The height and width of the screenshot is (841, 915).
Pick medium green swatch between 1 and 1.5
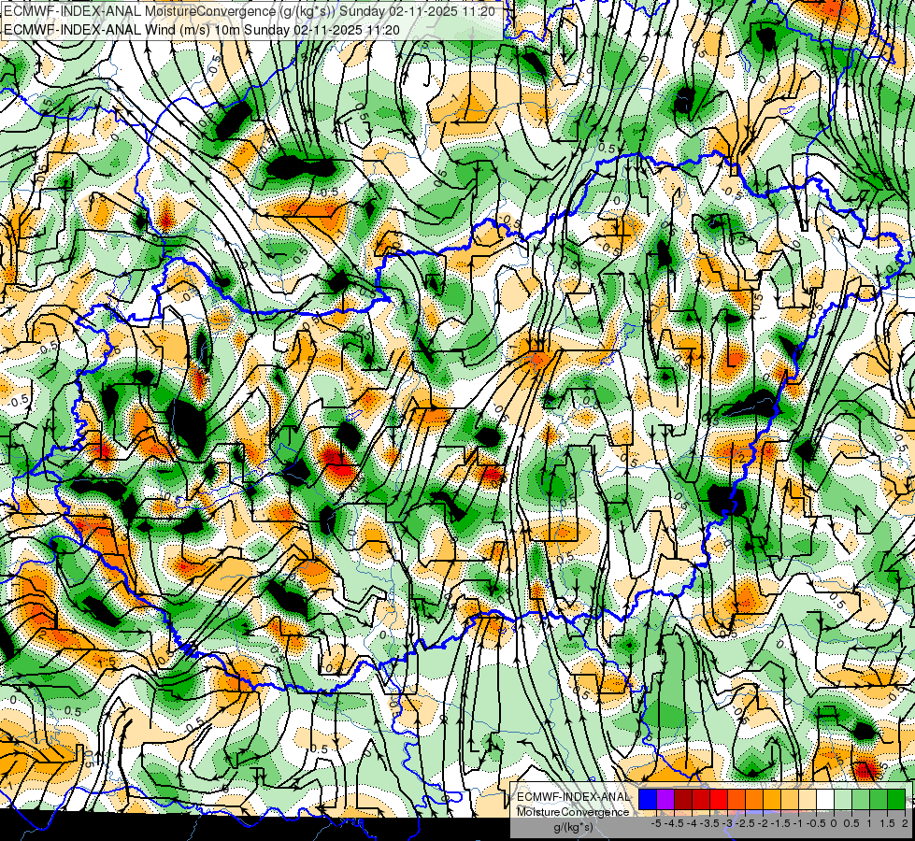click(879, 799)
